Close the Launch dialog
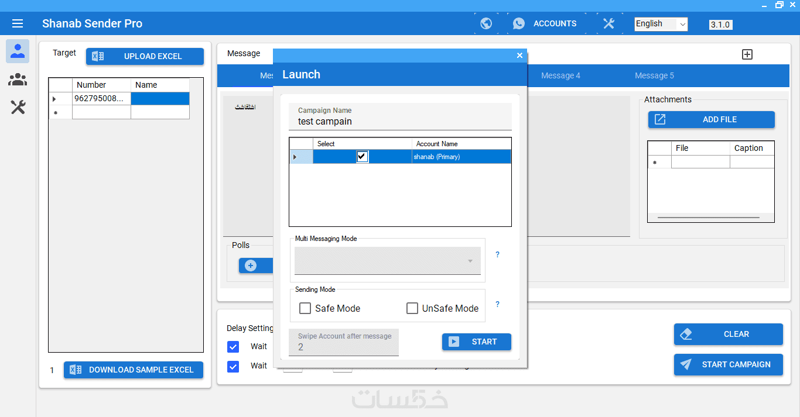This screenshot has height=417, width=800. click(x=519, y=56)
